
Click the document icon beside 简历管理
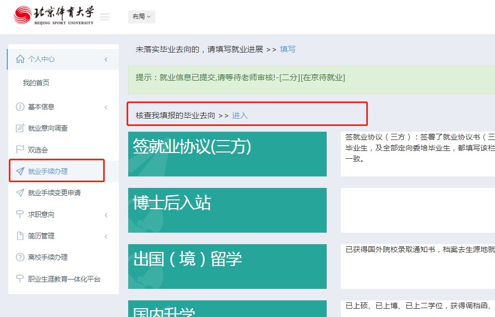point(20,236)
